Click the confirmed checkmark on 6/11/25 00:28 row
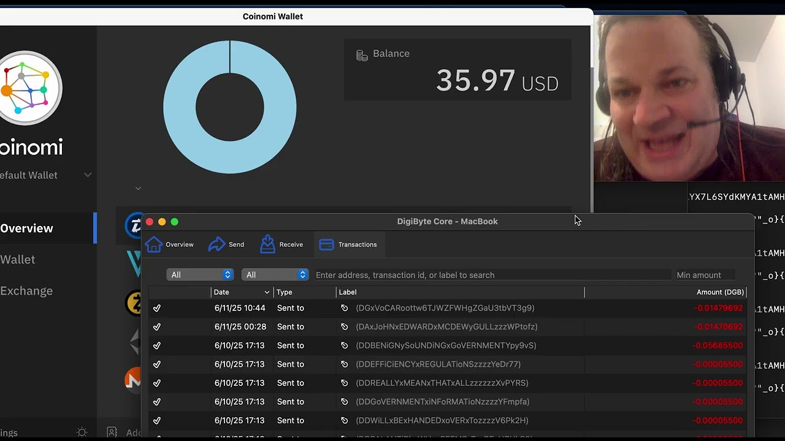Viewport: 785px width, 441px height. [157, 326]
